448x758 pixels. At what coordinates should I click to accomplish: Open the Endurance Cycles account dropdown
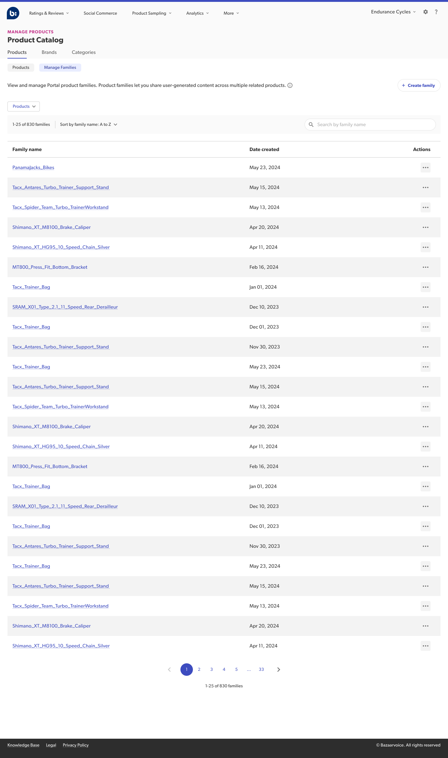[393, 12]
